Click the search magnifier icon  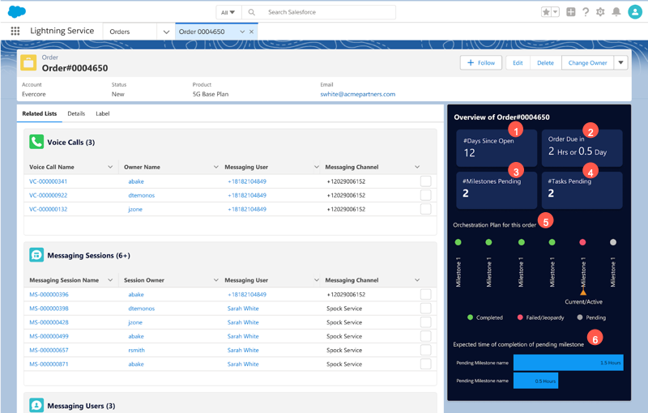pos(251,12)
